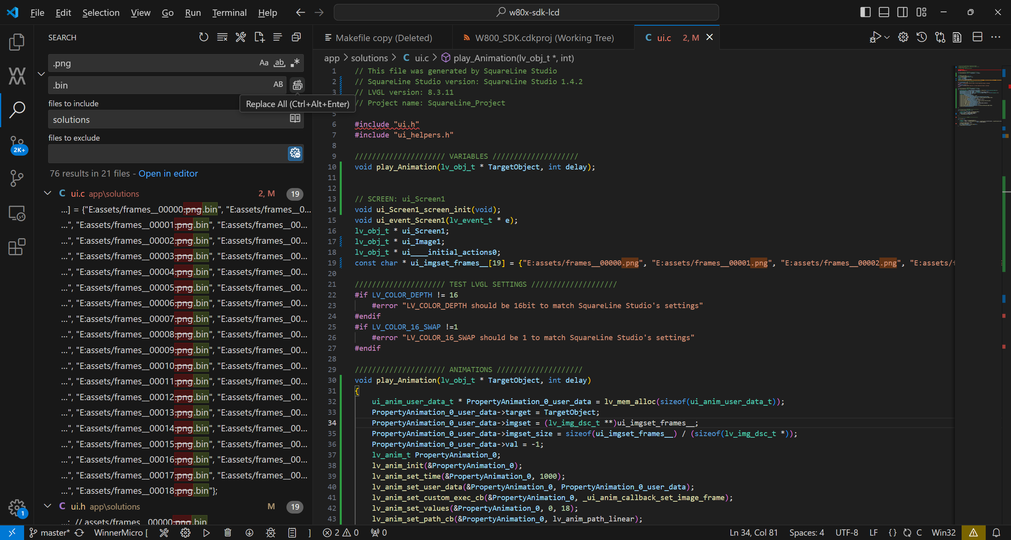Viewport: 1011px width, 540px height.
Task: Click errors and warnings count in status bar
Action: click(341, 532)
